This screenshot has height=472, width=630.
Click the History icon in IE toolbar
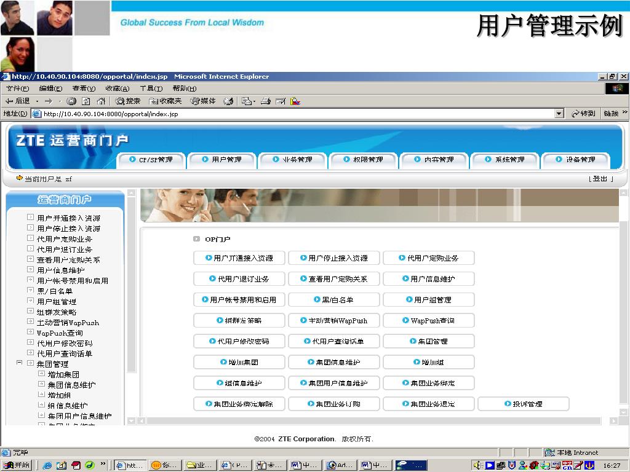click(x=228, y=101)
